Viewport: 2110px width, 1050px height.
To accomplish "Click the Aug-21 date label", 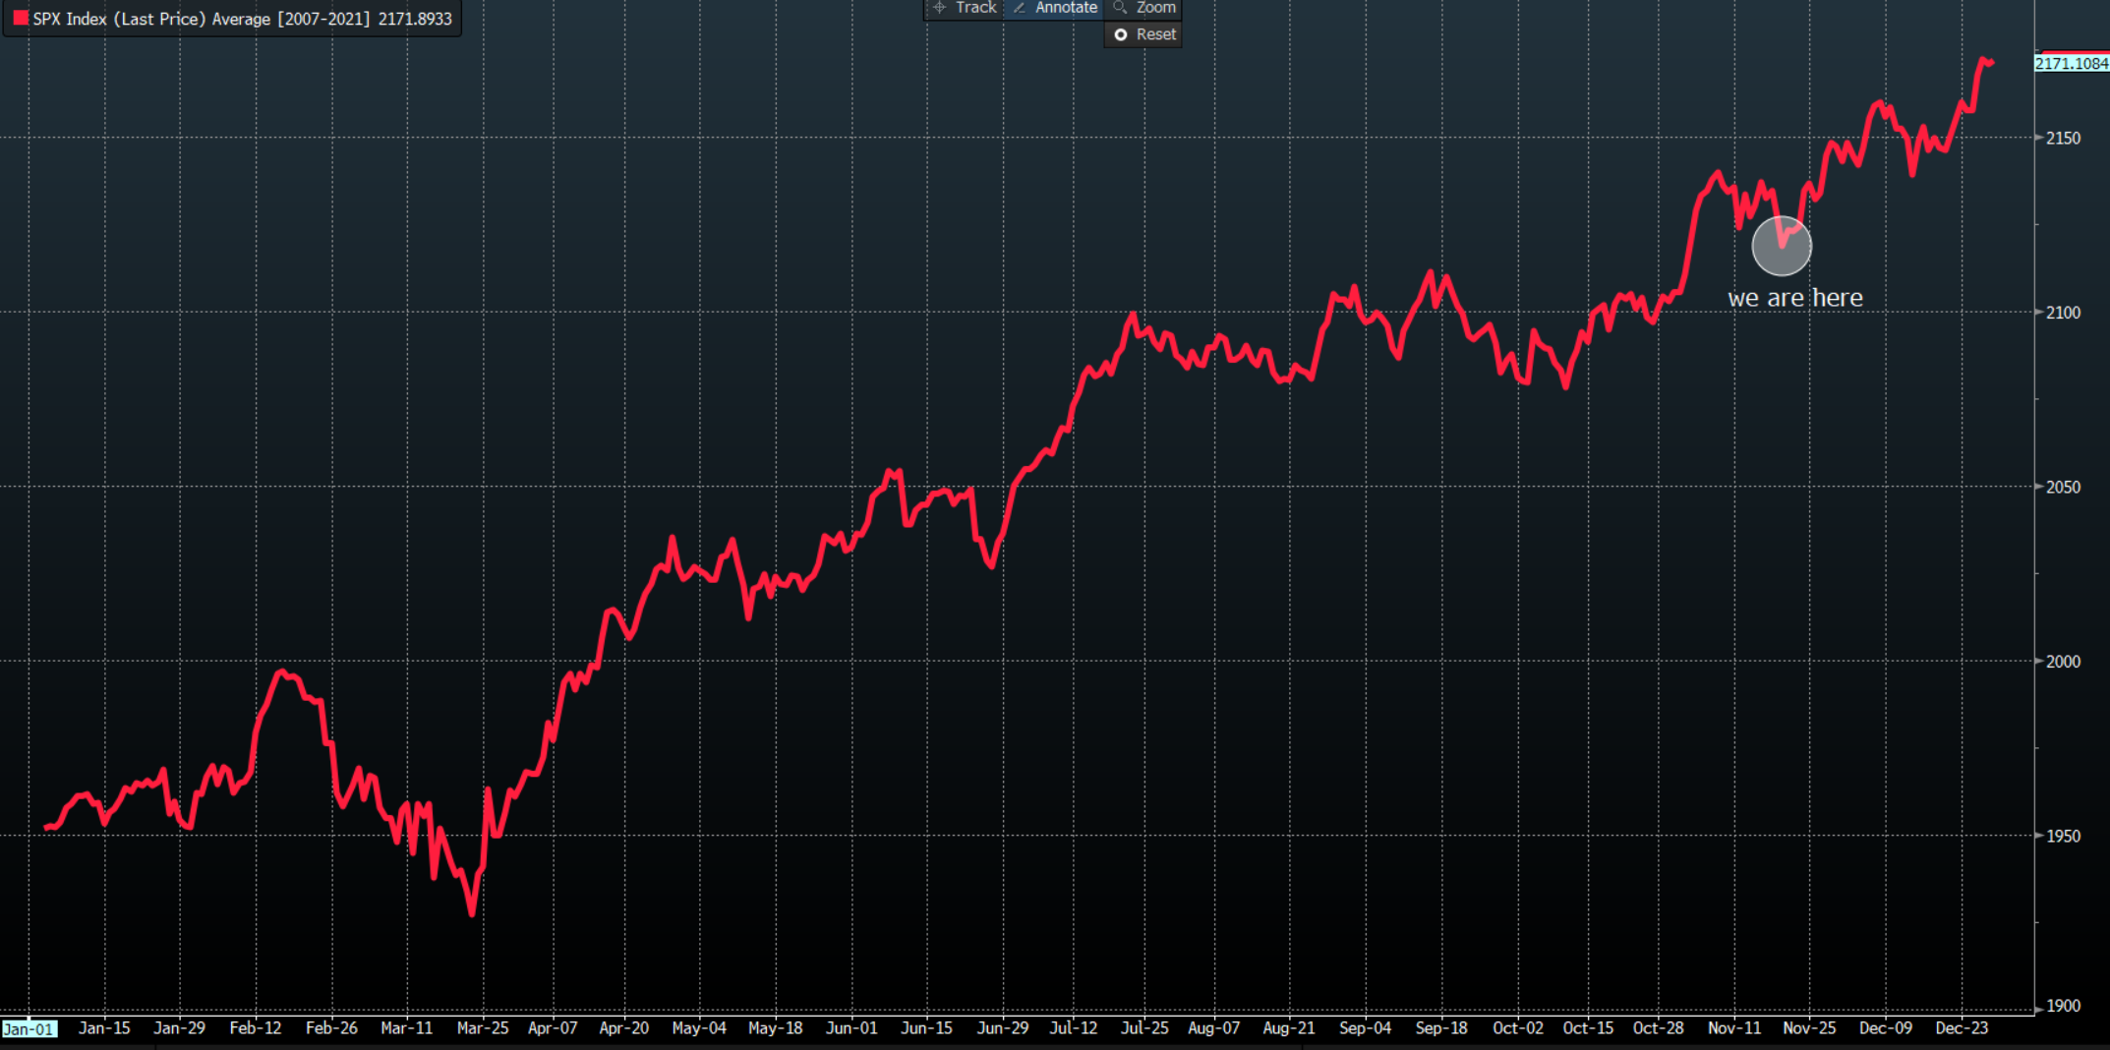I will [x=1289, y=1027].
